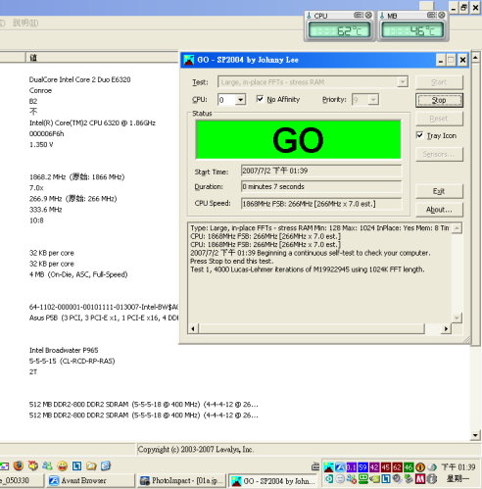
Task: Select the DualCore Intel Core 2 Duo E6320 value
Action: click(x=80, y=79)
